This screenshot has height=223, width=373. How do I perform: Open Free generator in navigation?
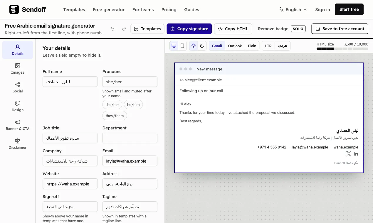click(109, 10)
